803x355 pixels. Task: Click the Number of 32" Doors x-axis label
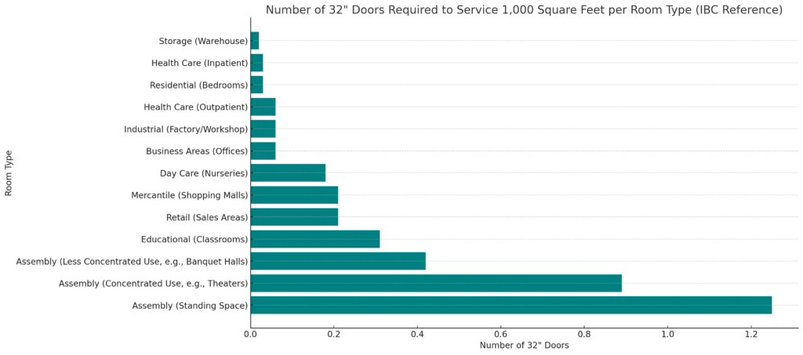click(524, 346)
